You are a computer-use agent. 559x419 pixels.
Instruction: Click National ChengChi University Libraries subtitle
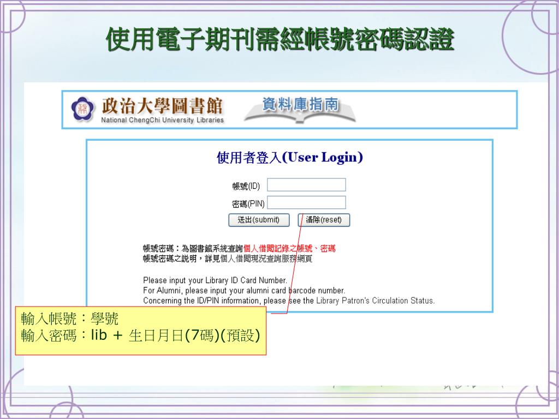tap(162, 120)
